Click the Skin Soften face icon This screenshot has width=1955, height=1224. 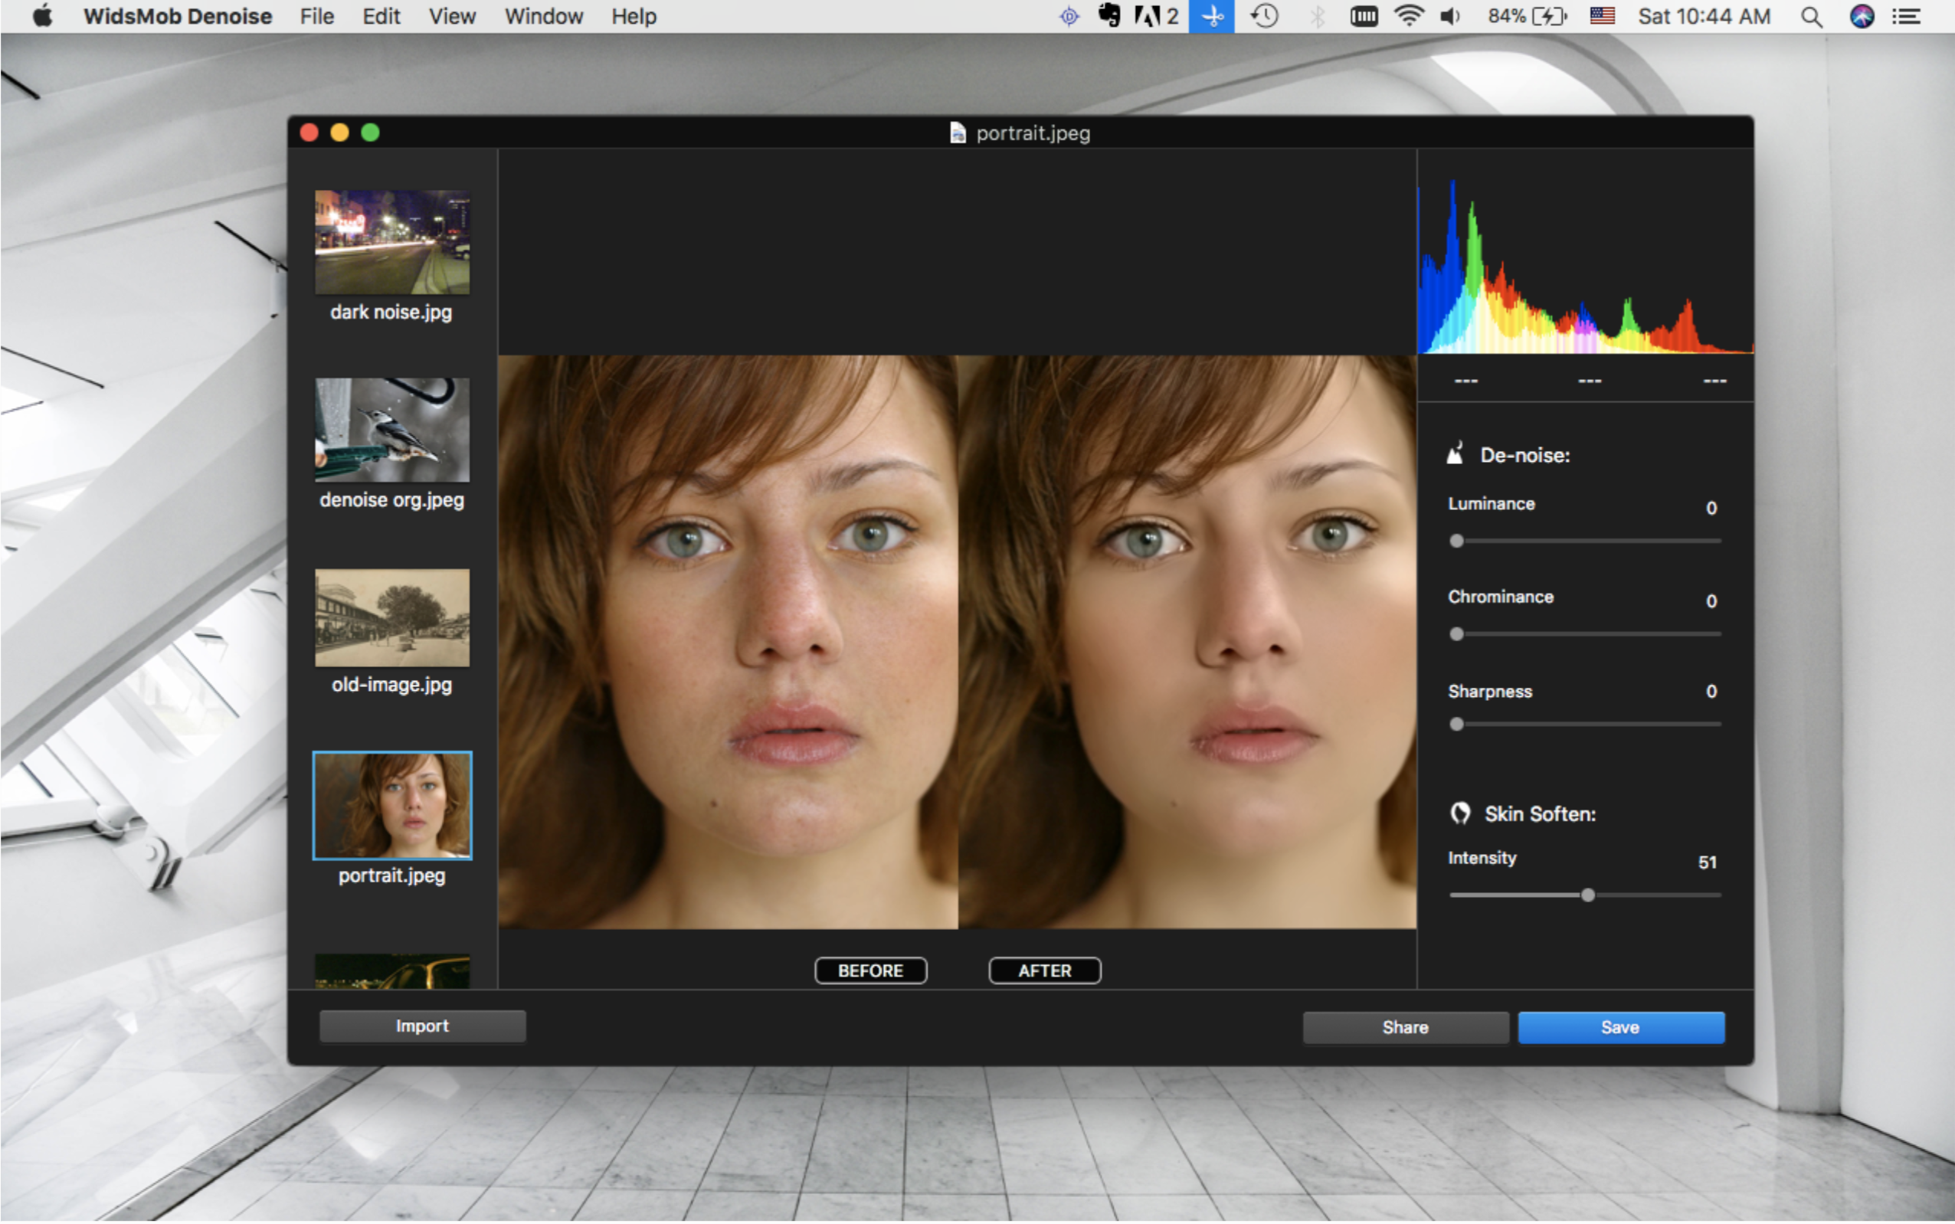[x=1460, y=813]
